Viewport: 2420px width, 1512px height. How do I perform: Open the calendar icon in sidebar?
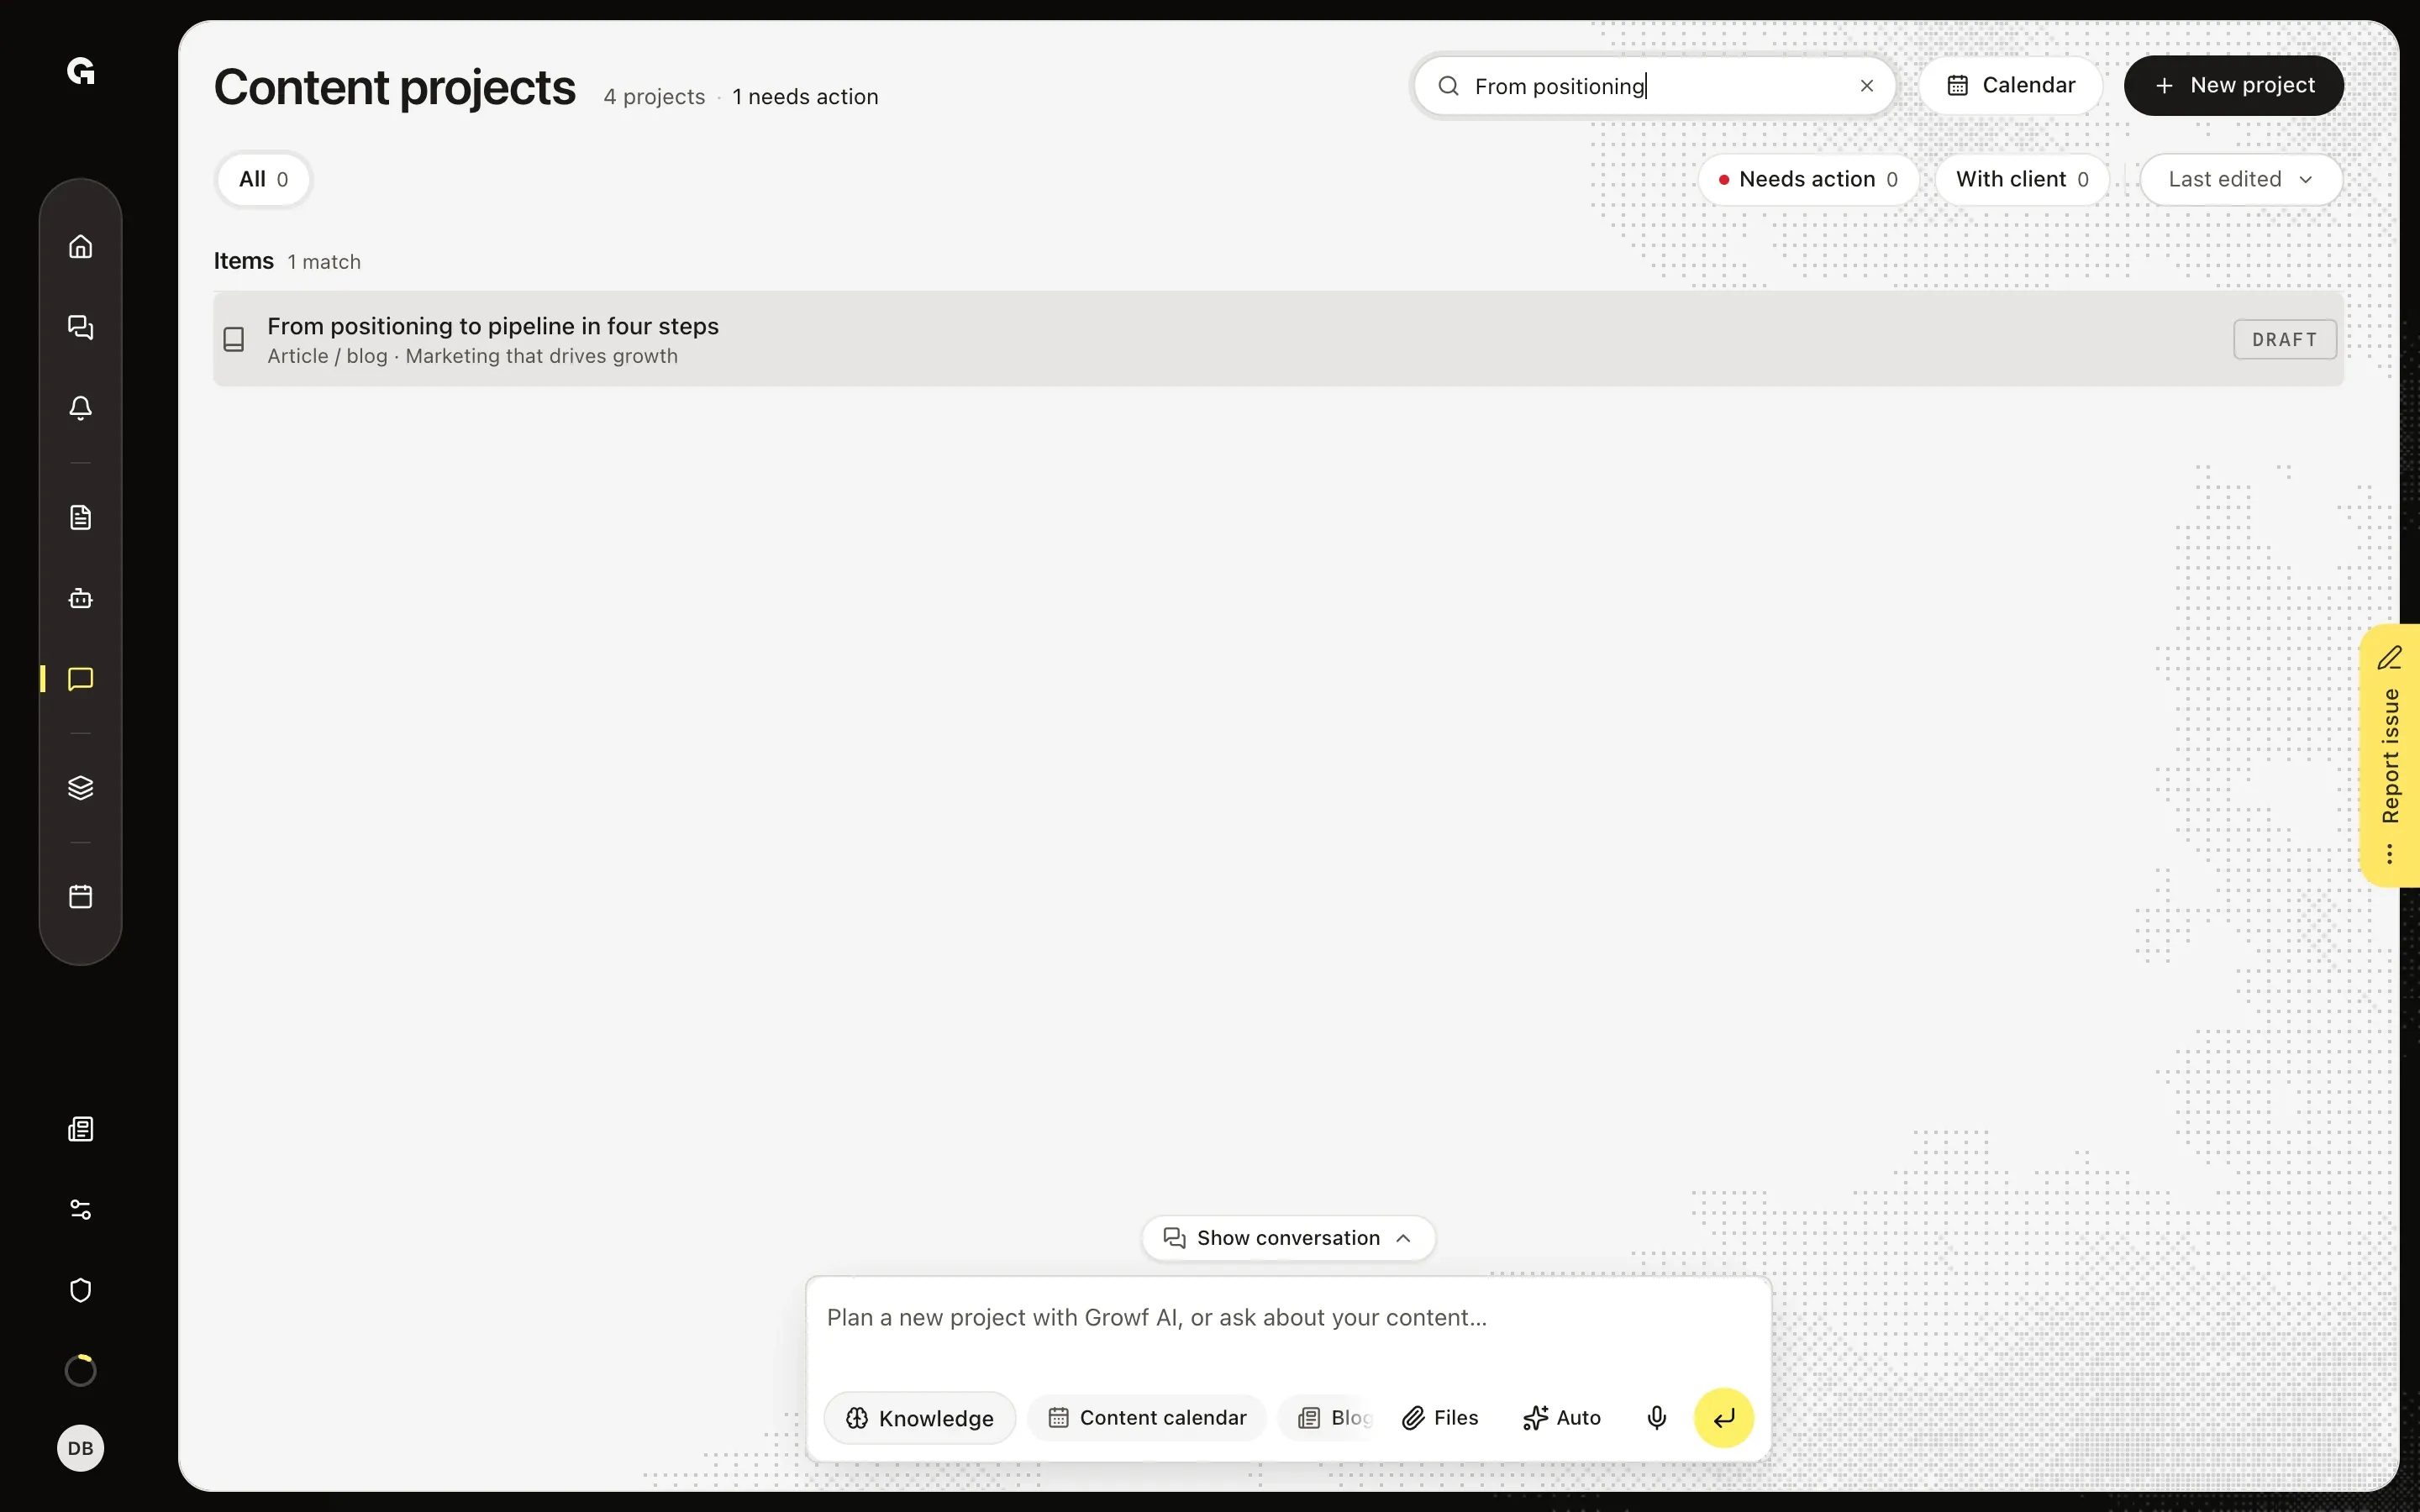[81, 896]
